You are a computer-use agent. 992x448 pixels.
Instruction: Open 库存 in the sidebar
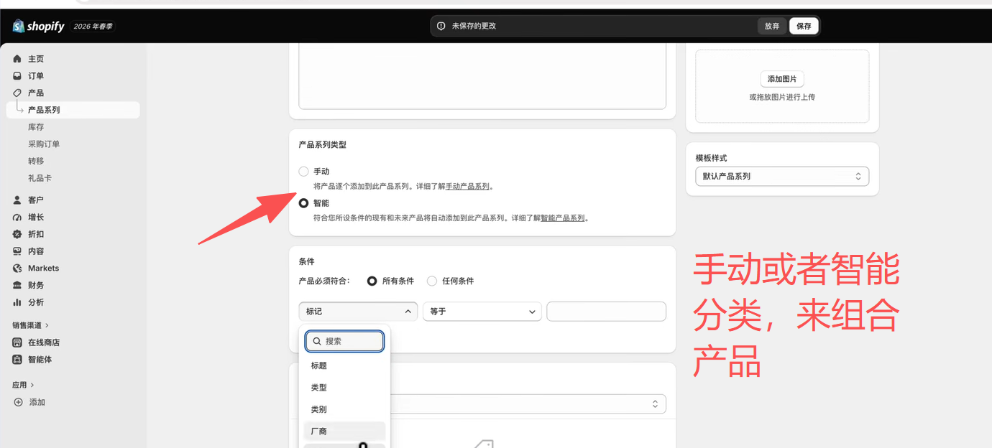point(36,127)
